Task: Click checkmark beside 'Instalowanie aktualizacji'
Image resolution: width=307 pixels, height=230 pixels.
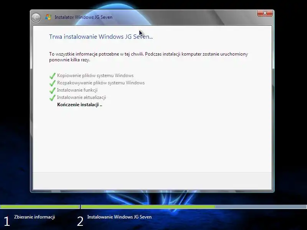Action: [x=53, y=98]
